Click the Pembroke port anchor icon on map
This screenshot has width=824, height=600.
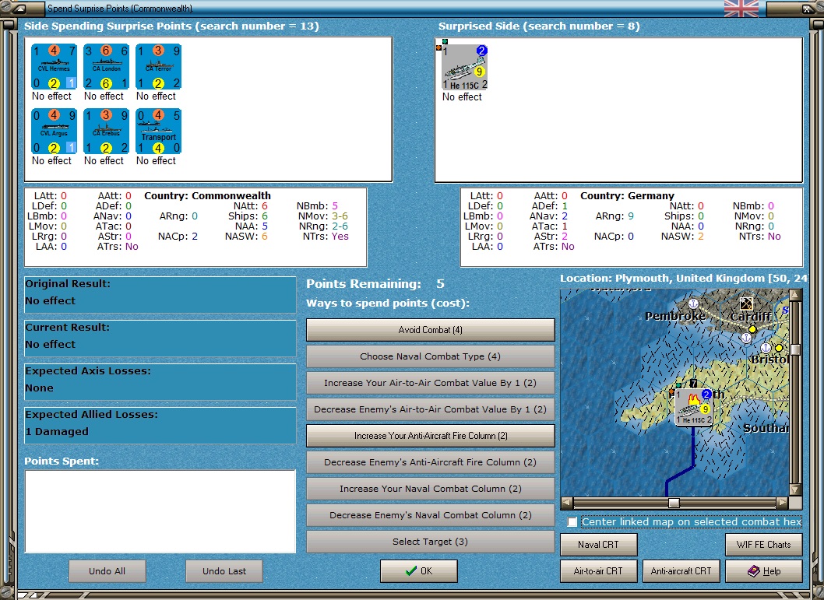pos(693,304)
